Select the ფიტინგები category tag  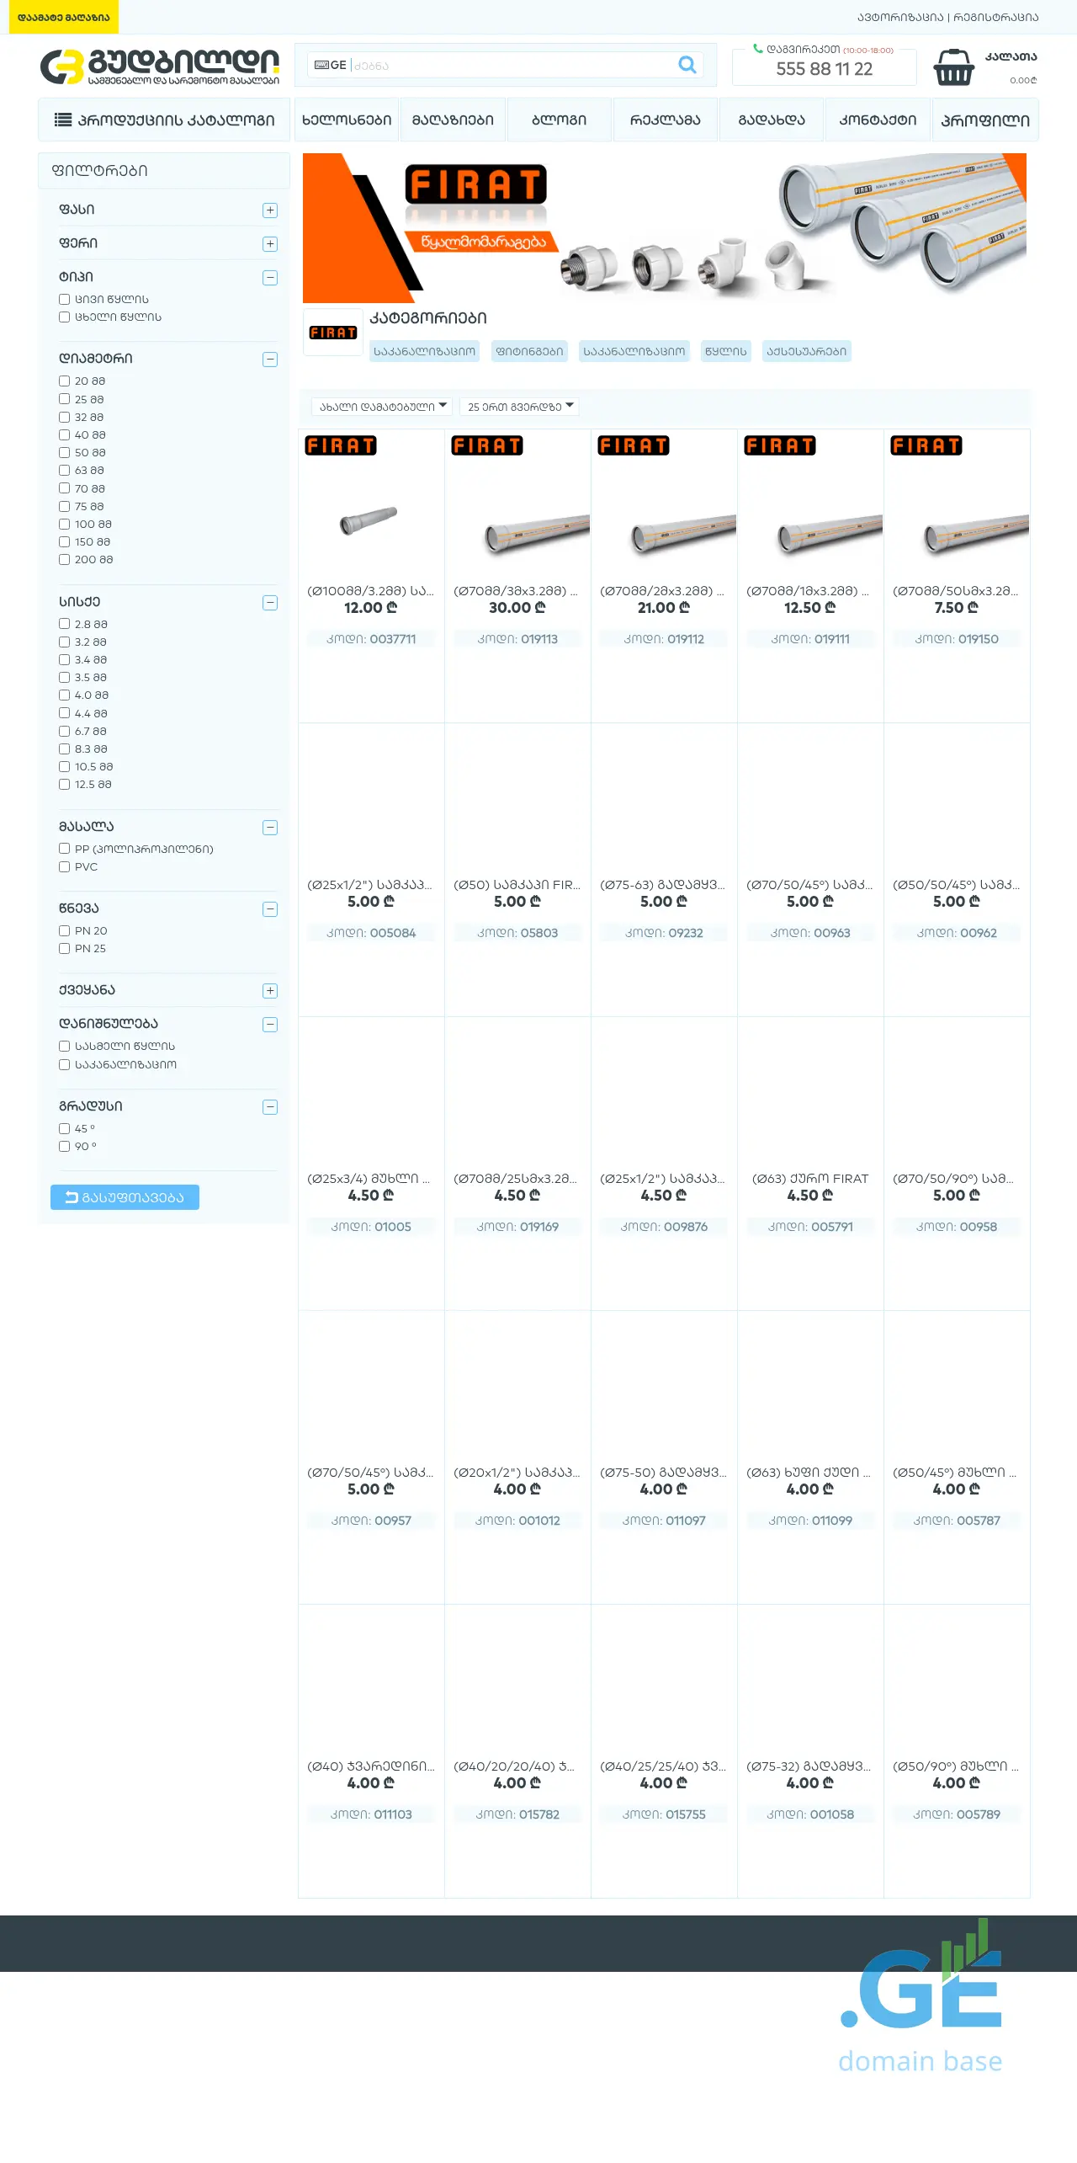pos(529,351)
